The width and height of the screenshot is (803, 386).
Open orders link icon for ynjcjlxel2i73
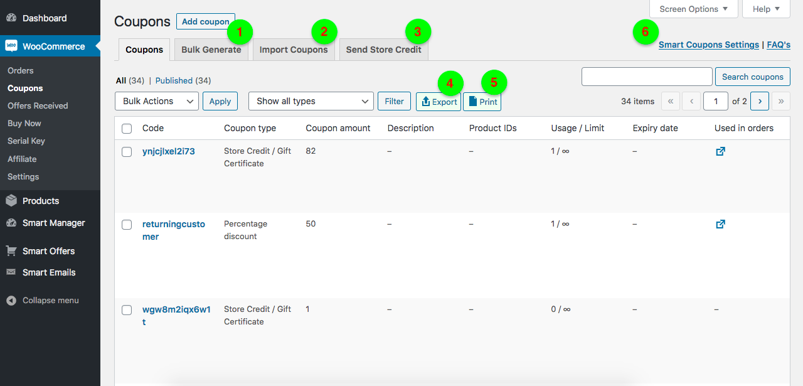(720, 151)
